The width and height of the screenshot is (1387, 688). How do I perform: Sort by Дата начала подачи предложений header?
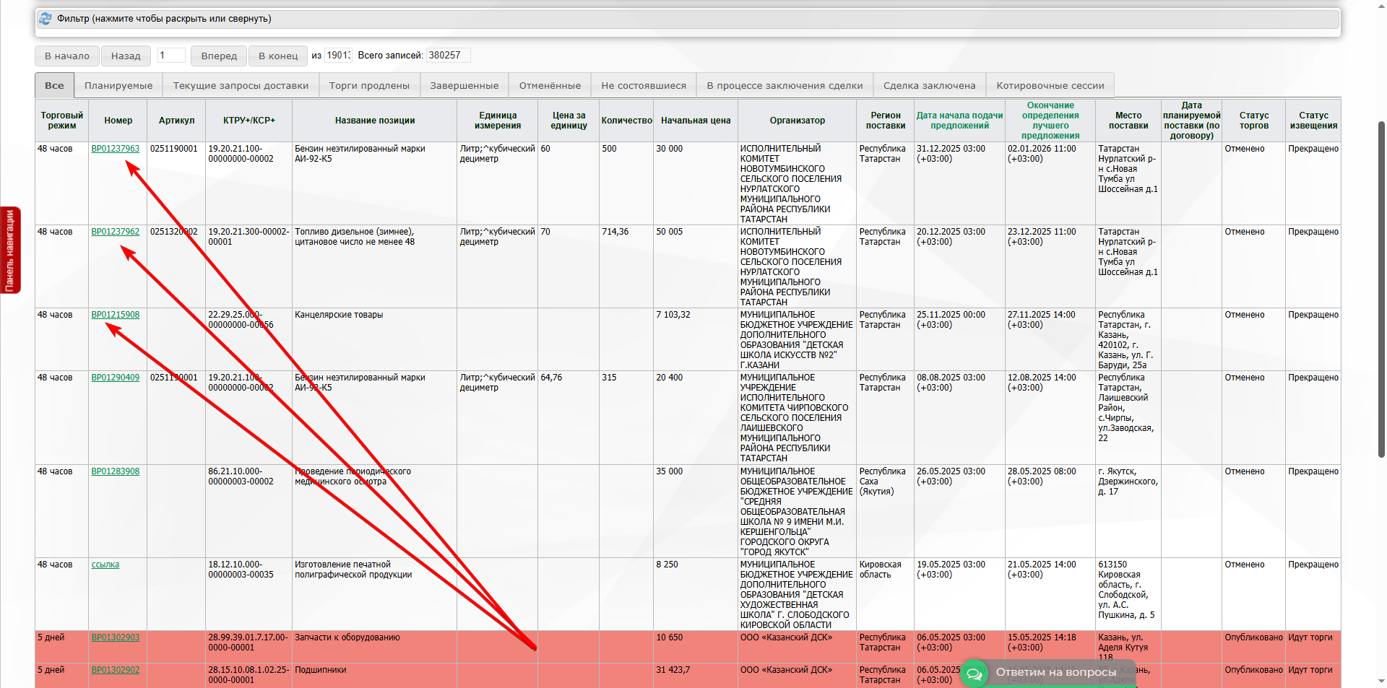pos(959,121)
